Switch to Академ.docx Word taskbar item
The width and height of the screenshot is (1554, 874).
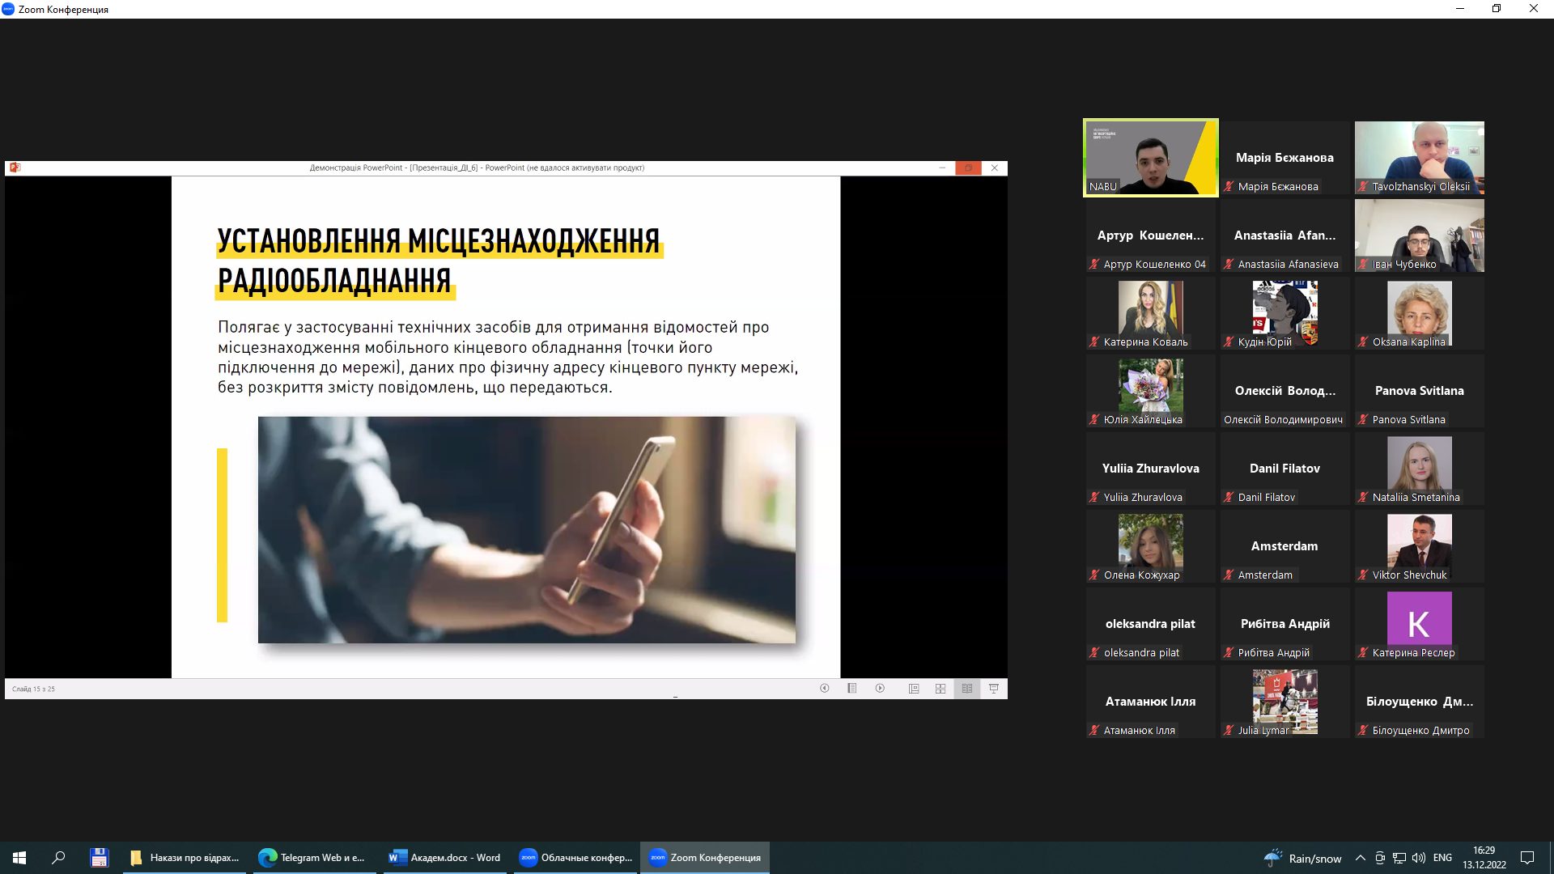(444, 858)
